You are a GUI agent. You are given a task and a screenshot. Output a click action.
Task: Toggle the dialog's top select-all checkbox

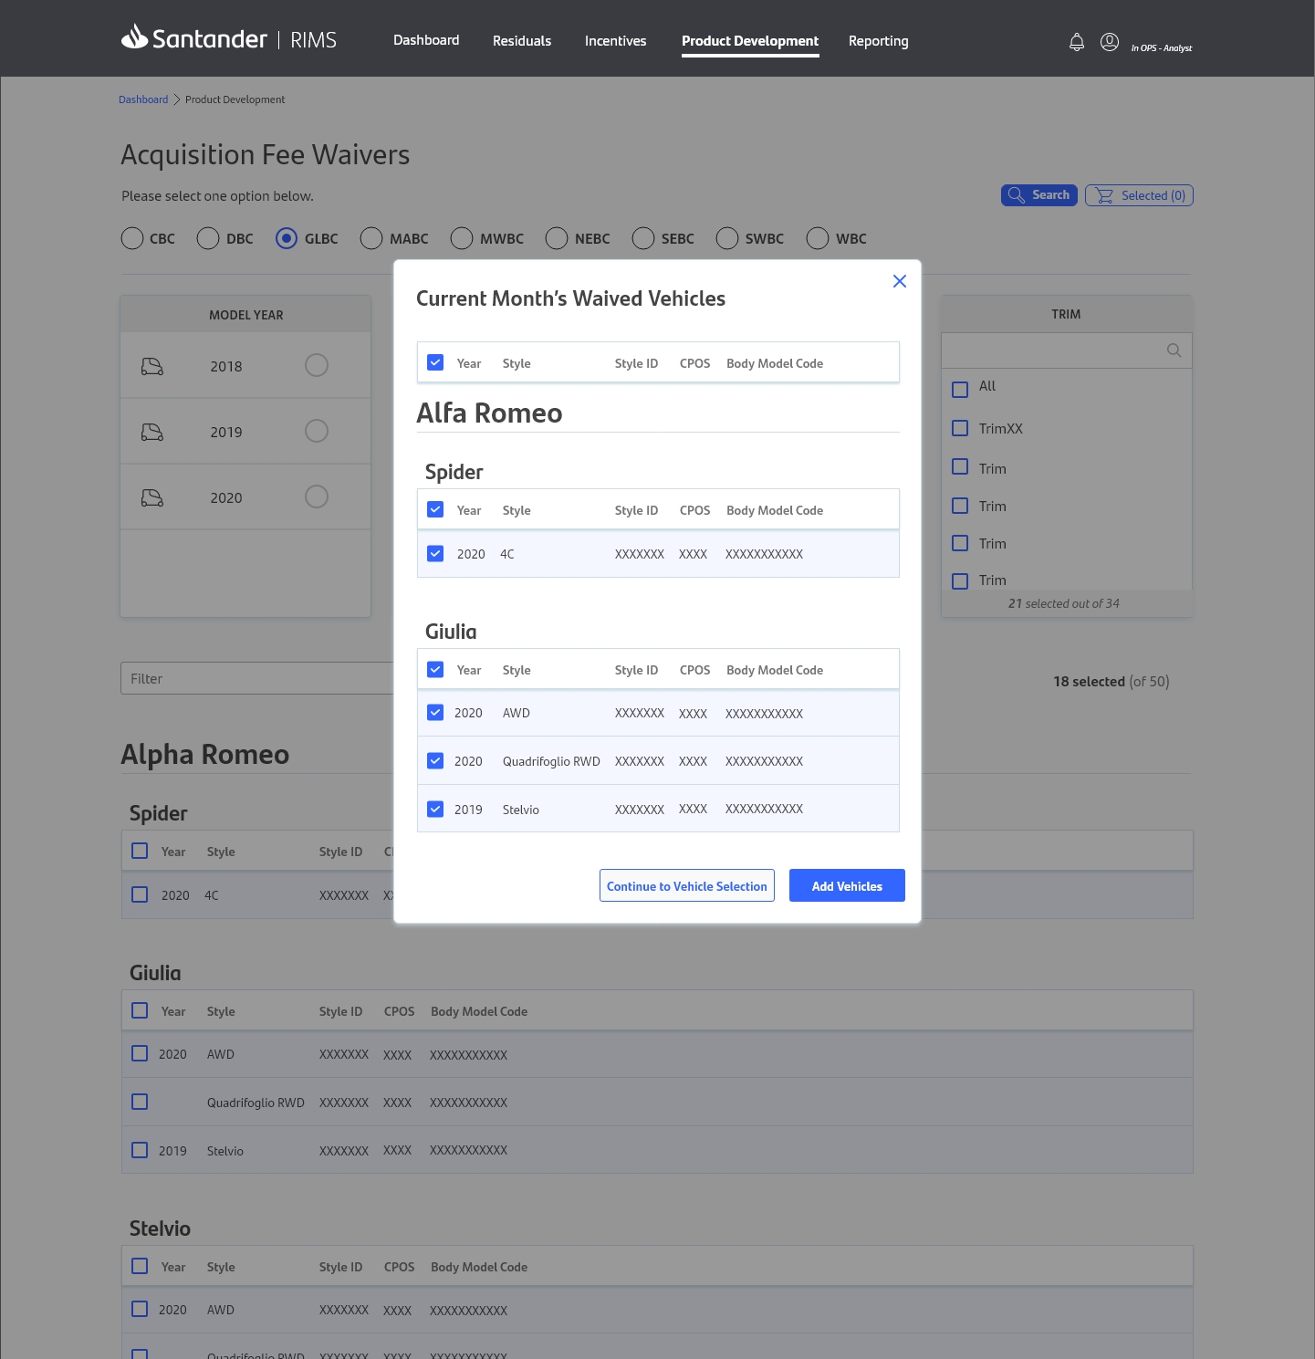click(435, 362)
